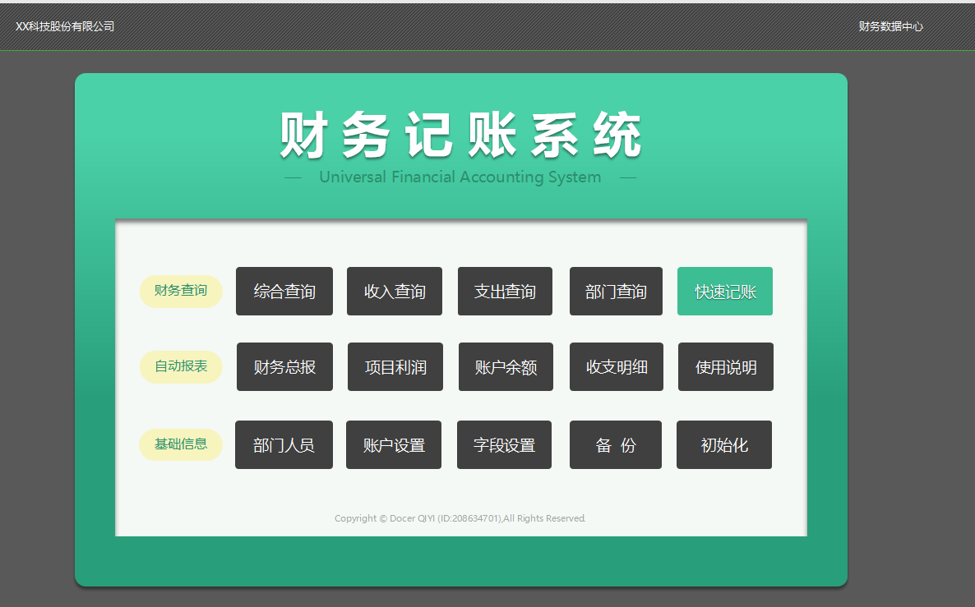975x607 pixels.
Task: Open the 综合查询 (Comprehensive Query) screen
Action: [284, 291]
